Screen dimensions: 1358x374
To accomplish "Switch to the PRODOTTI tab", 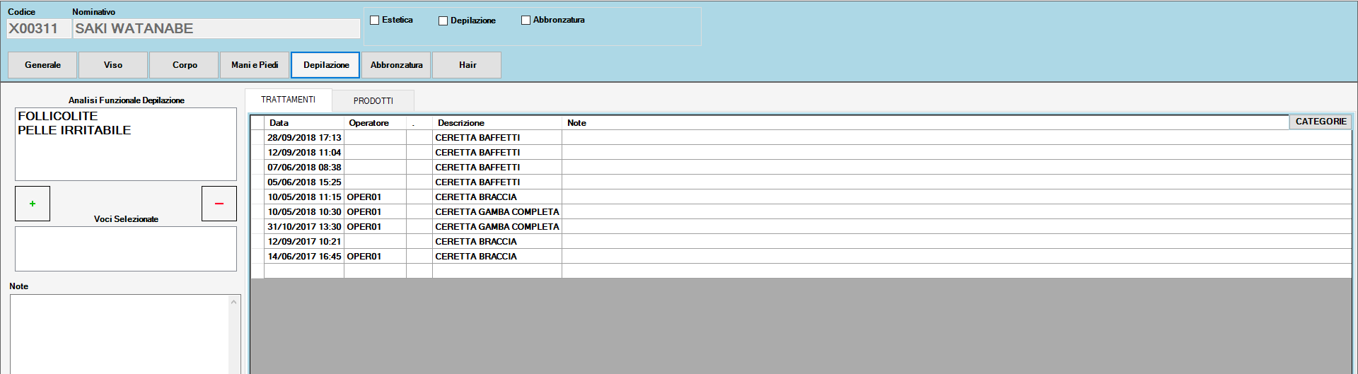I will click(x=373, y=101).
